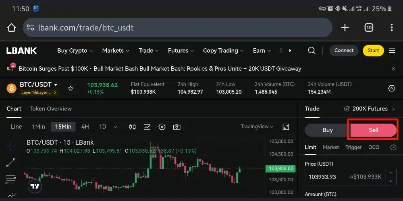Expand the Buy Crypto menu
Viewport: 403px width, 201px height.
click(75, 51)
